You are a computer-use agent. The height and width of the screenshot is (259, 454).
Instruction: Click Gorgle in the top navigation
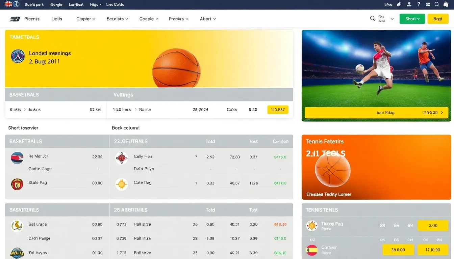pos(56,4)
